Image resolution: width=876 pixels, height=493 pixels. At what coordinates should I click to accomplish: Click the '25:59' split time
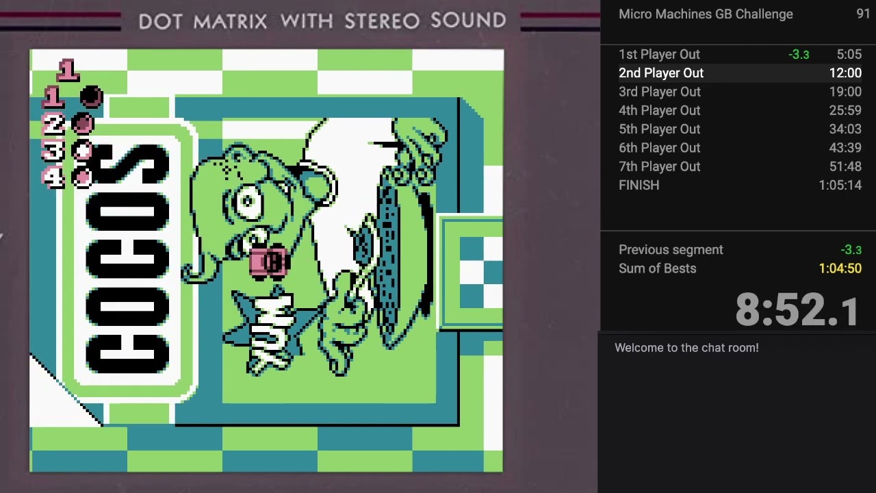point(845,110)
